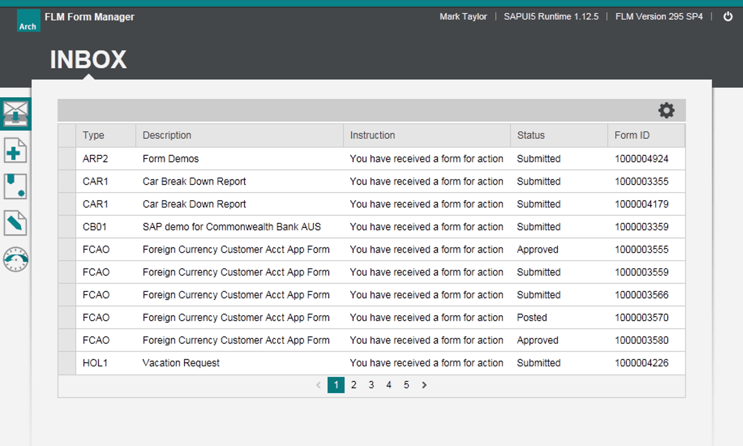Click Form ID 1000003355
This screenshot has height=446, width=743.
point(642,181)
